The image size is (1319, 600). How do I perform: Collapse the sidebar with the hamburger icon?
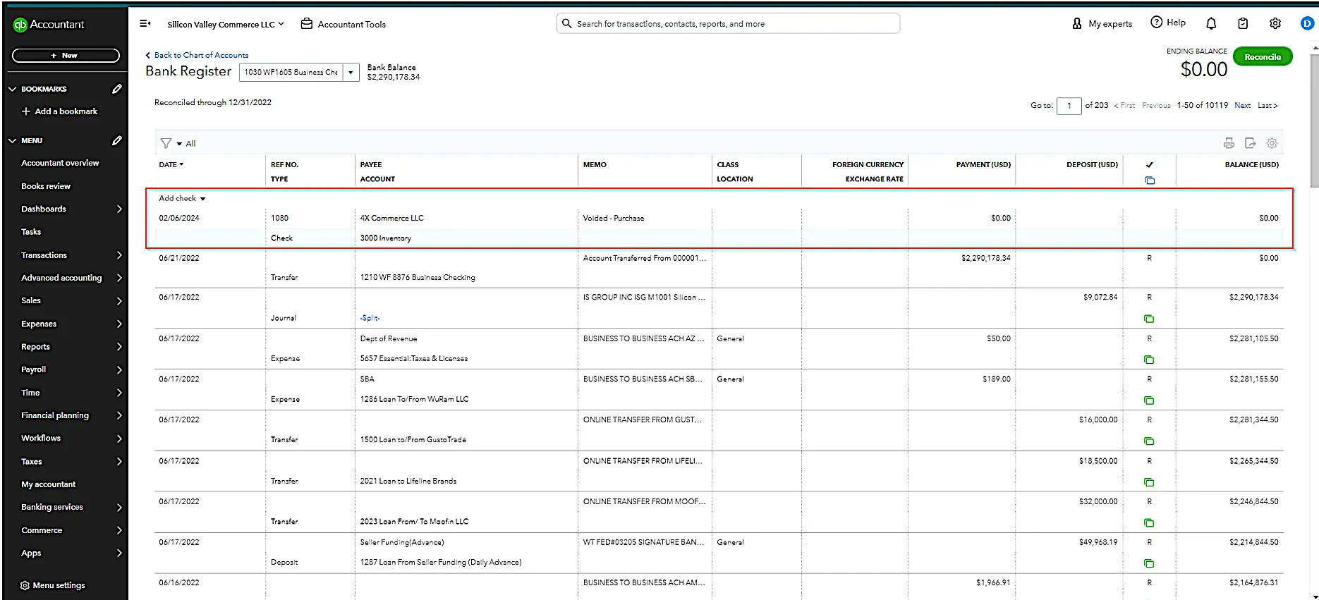pos(145,24)
